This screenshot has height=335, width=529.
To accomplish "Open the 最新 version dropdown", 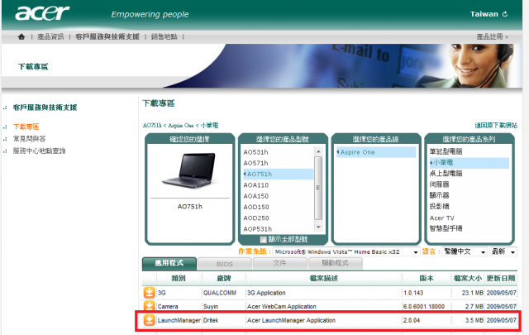I will coord(503,252).
